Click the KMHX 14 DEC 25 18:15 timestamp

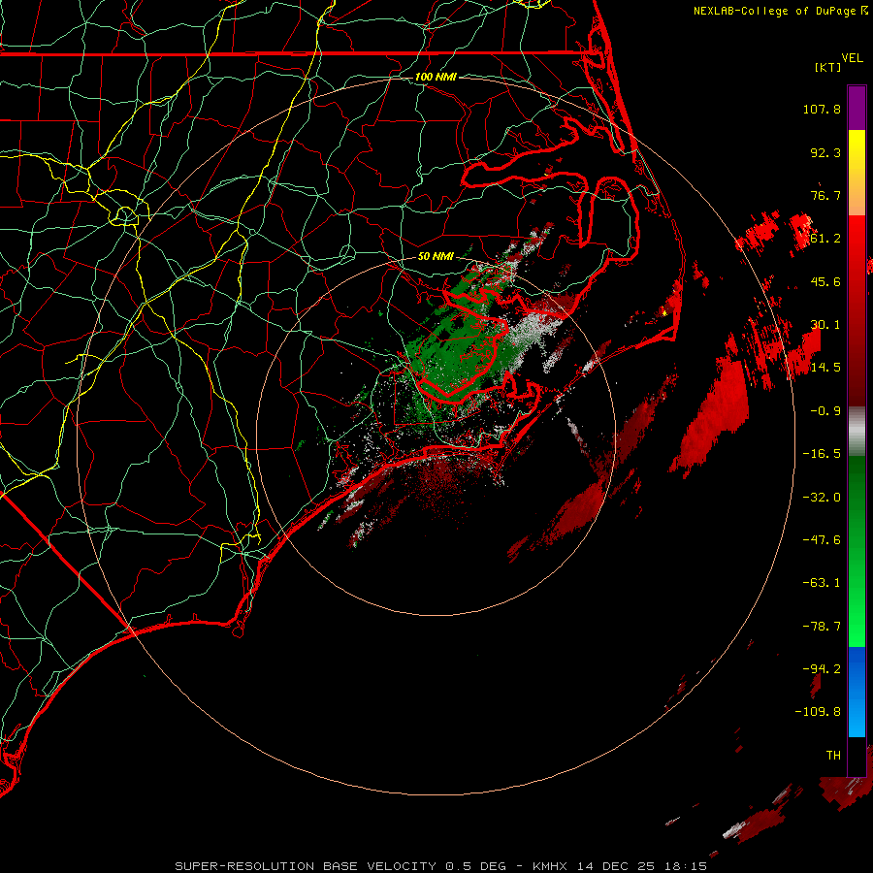click(620, 866)
